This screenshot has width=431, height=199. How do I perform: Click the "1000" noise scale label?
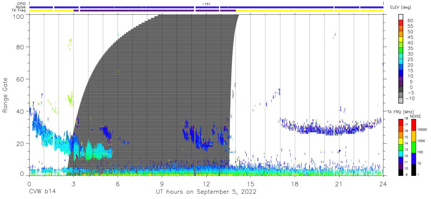pos(422,141)
